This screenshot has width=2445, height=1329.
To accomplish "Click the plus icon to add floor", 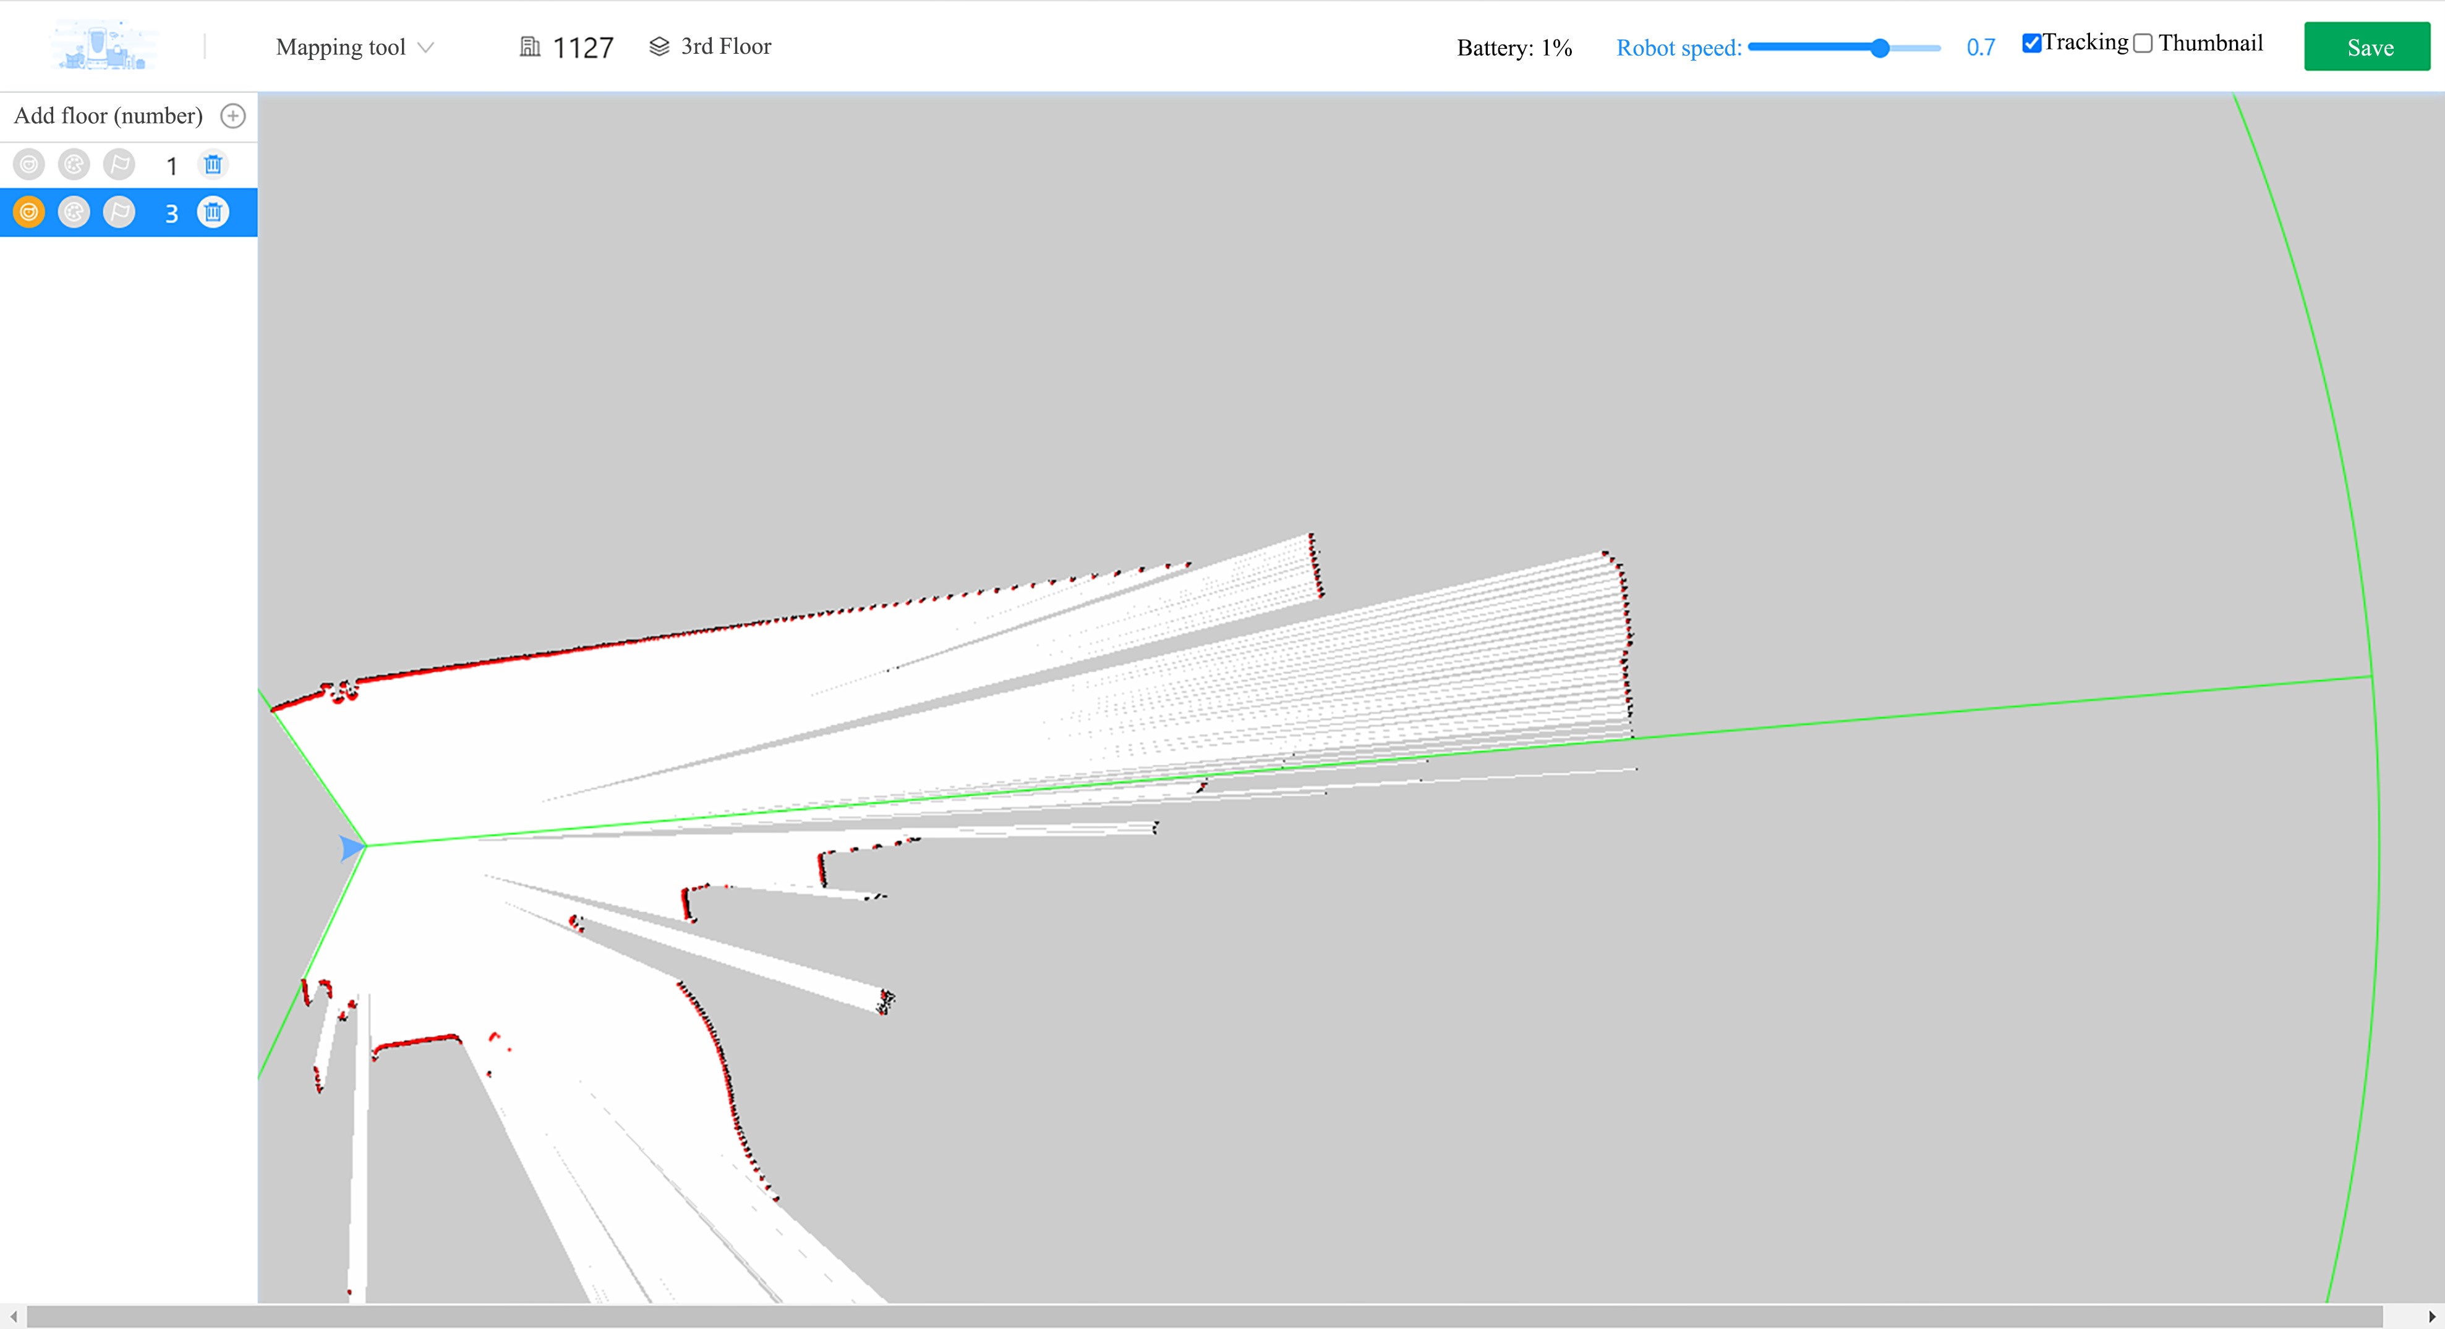I will coord(233,116).
